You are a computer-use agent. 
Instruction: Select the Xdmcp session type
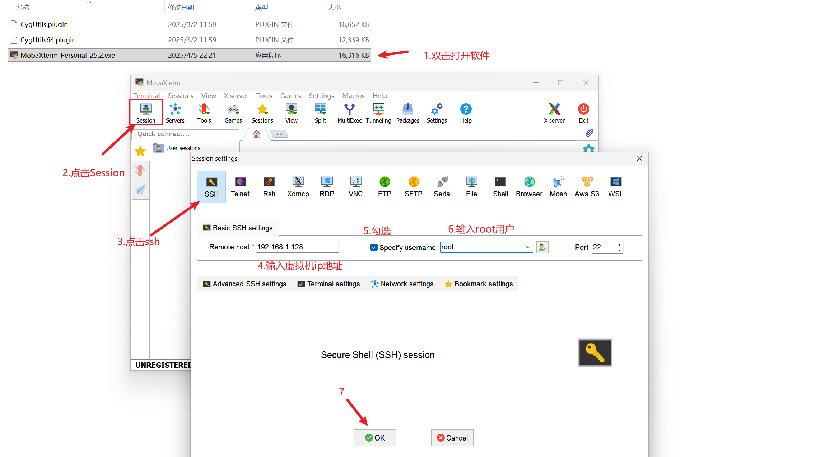[298, 187]
